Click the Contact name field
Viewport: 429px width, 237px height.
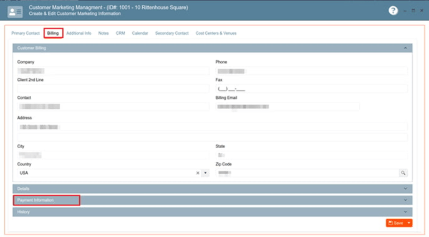113,106
